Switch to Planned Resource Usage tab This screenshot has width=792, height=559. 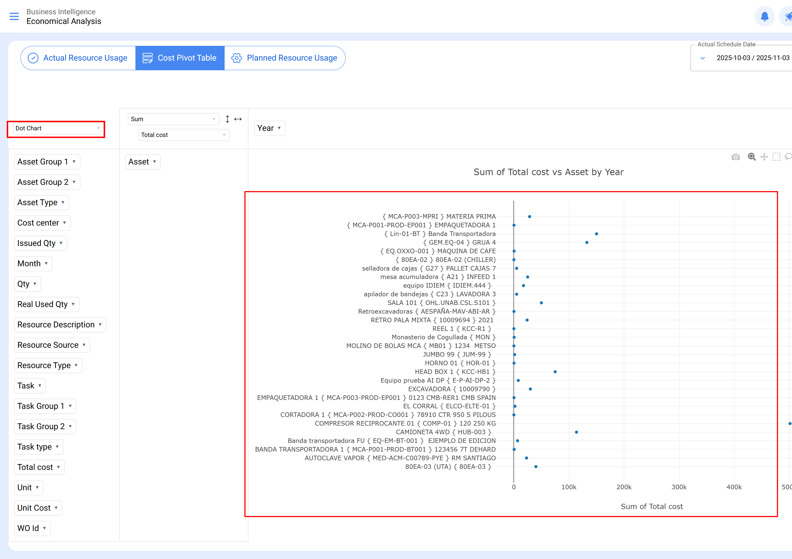point(285,58)
